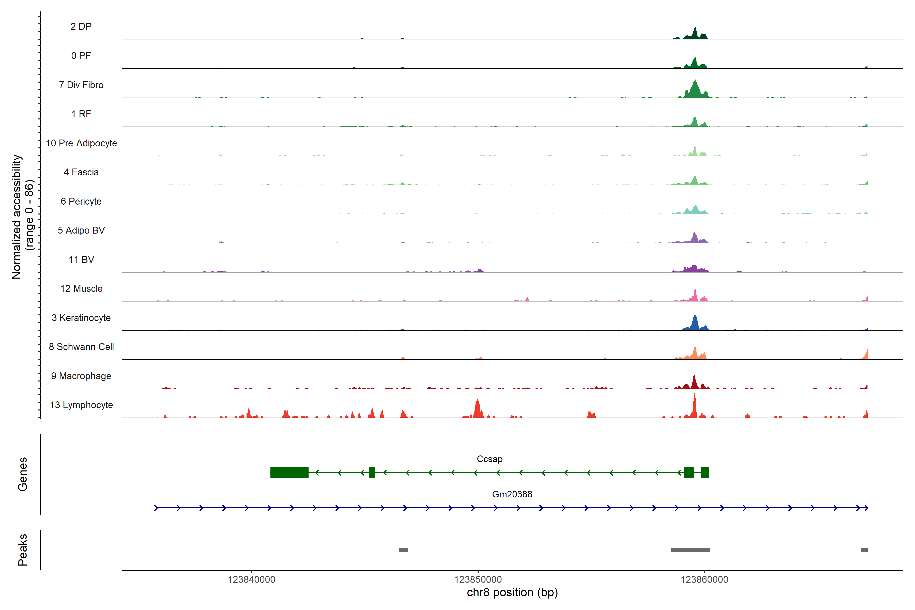The width and height of the screenshot is (915, 610).
Task: Click the 10 Pre-Adipocyte track label
Action: click(x=81, y=143)
